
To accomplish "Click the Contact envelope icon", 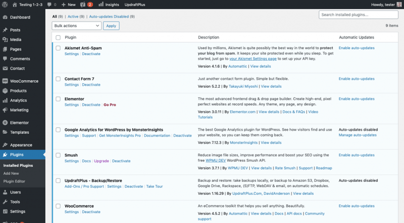I will point(5,68).
